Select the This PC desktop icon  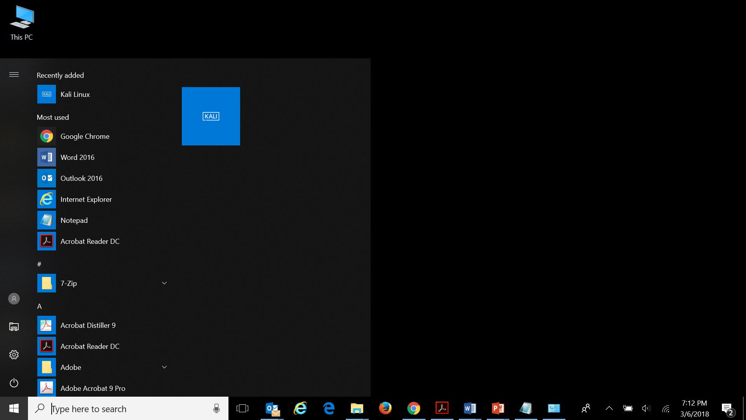pyautogui.click(x=22, y=23)
